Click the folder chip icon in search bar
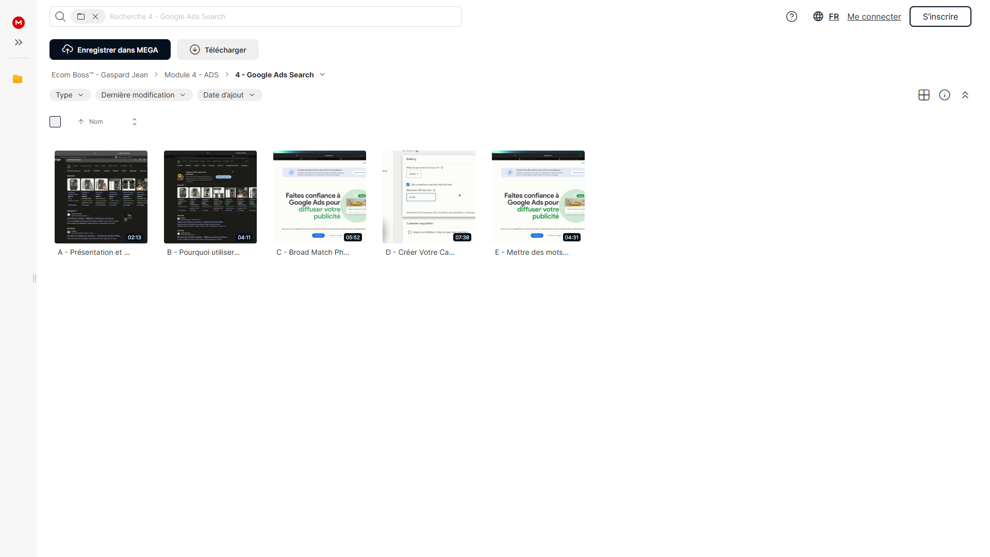 tap(81, 17)
